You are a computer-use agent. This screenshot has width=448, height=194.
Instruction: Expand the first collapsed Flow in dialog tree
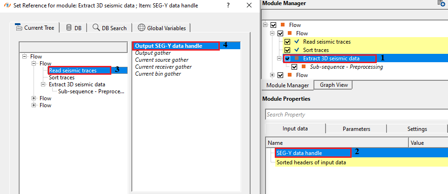click(34, 98)
